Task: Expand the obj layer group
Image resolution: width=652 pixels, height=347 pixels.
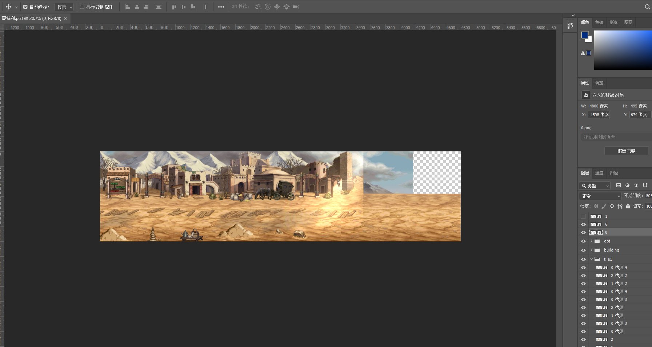Action: (591, 241)
